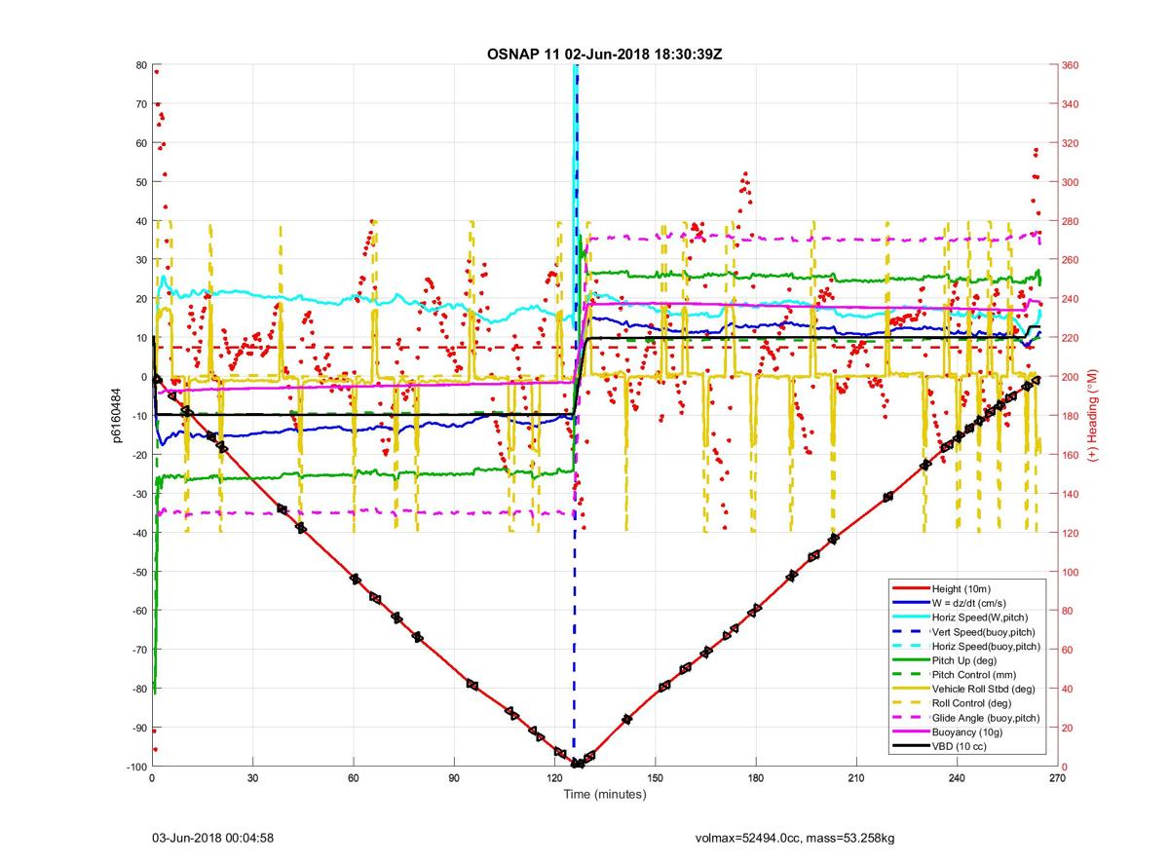Select legend entry 'Height (10m)'
The width and height of the screenshot is (1169, 862).
962,588
